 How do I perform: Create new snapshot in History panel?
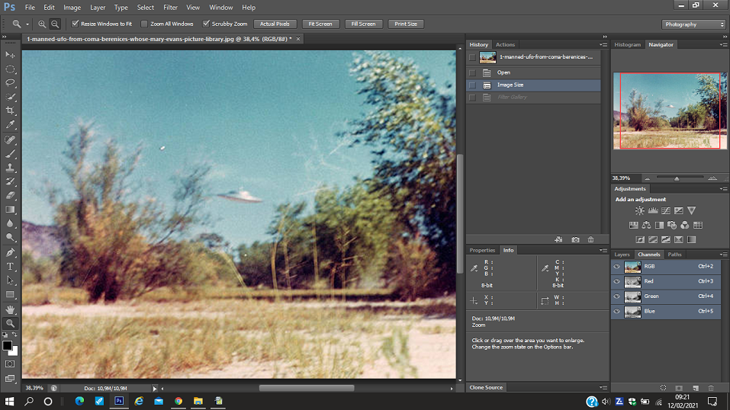[575, 239]
